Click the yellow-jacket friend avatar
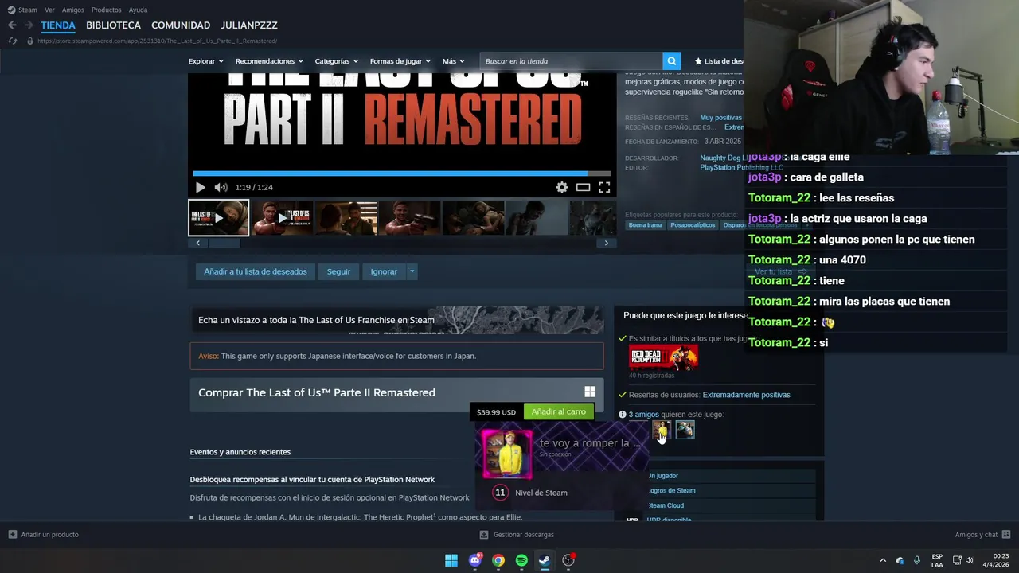 pyautogui.click(x=662, y=430)
